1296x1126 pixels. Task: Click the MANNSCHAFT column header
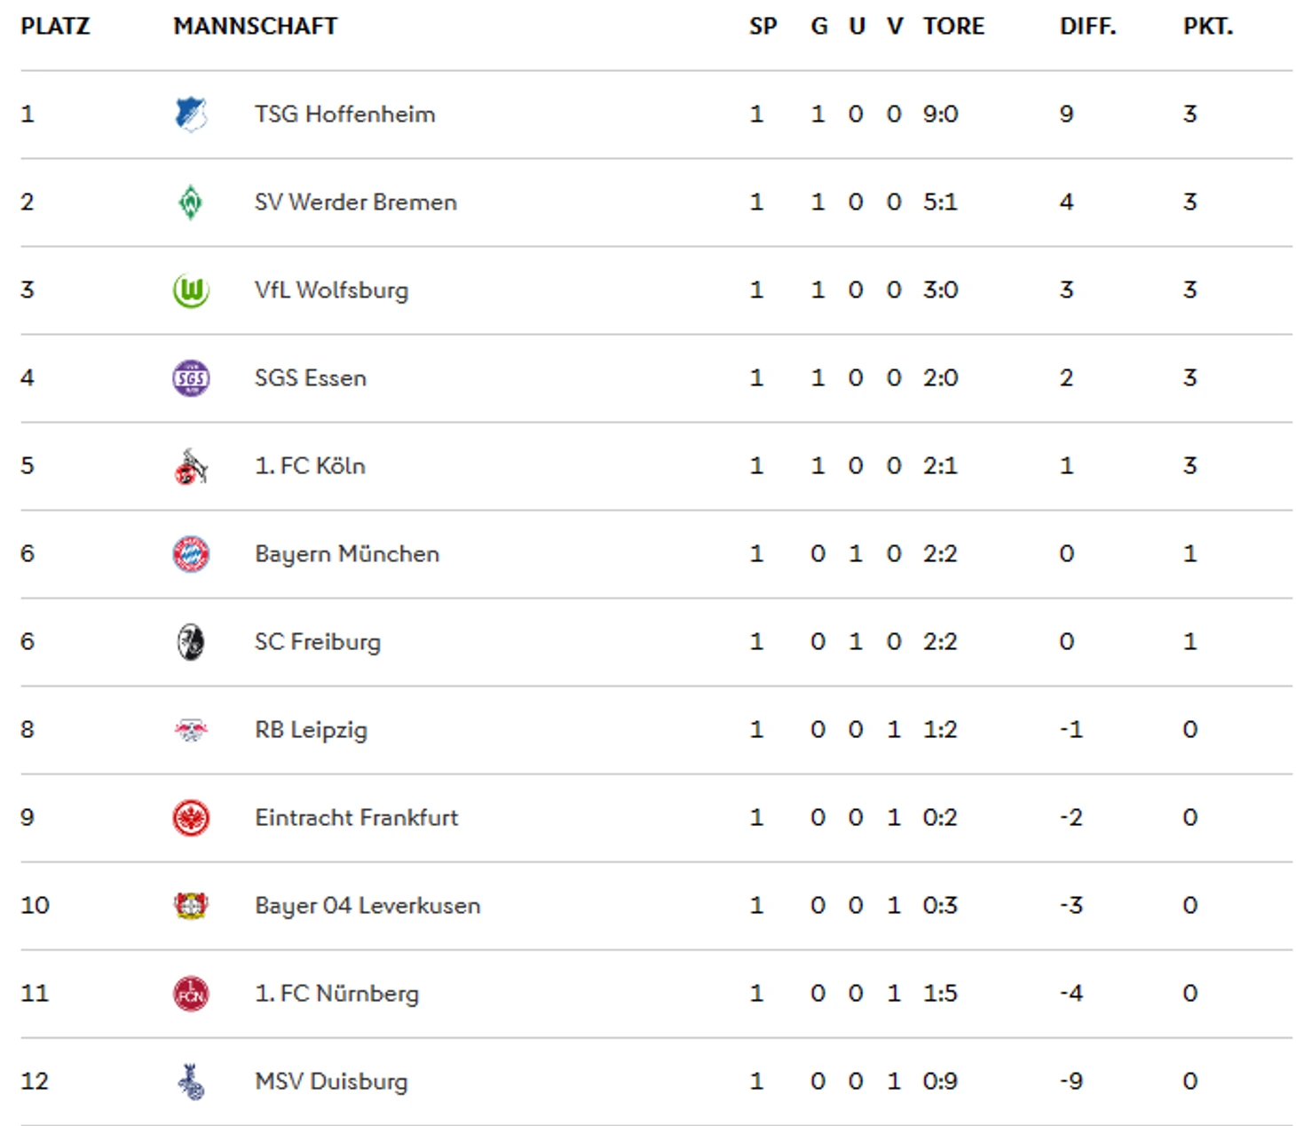256,27
